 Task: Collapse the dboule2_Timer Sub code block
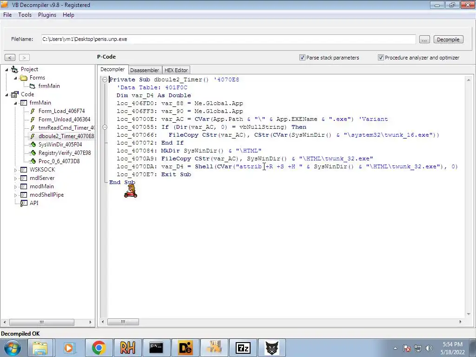pyautogui.click(x=105, y=79)
